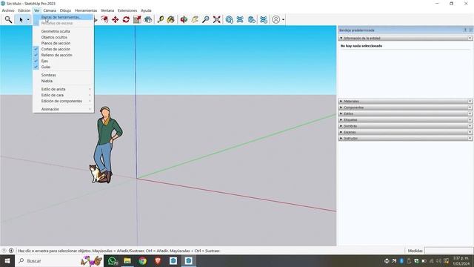Open Google Chrome from the taskbar

click(143, 261)
